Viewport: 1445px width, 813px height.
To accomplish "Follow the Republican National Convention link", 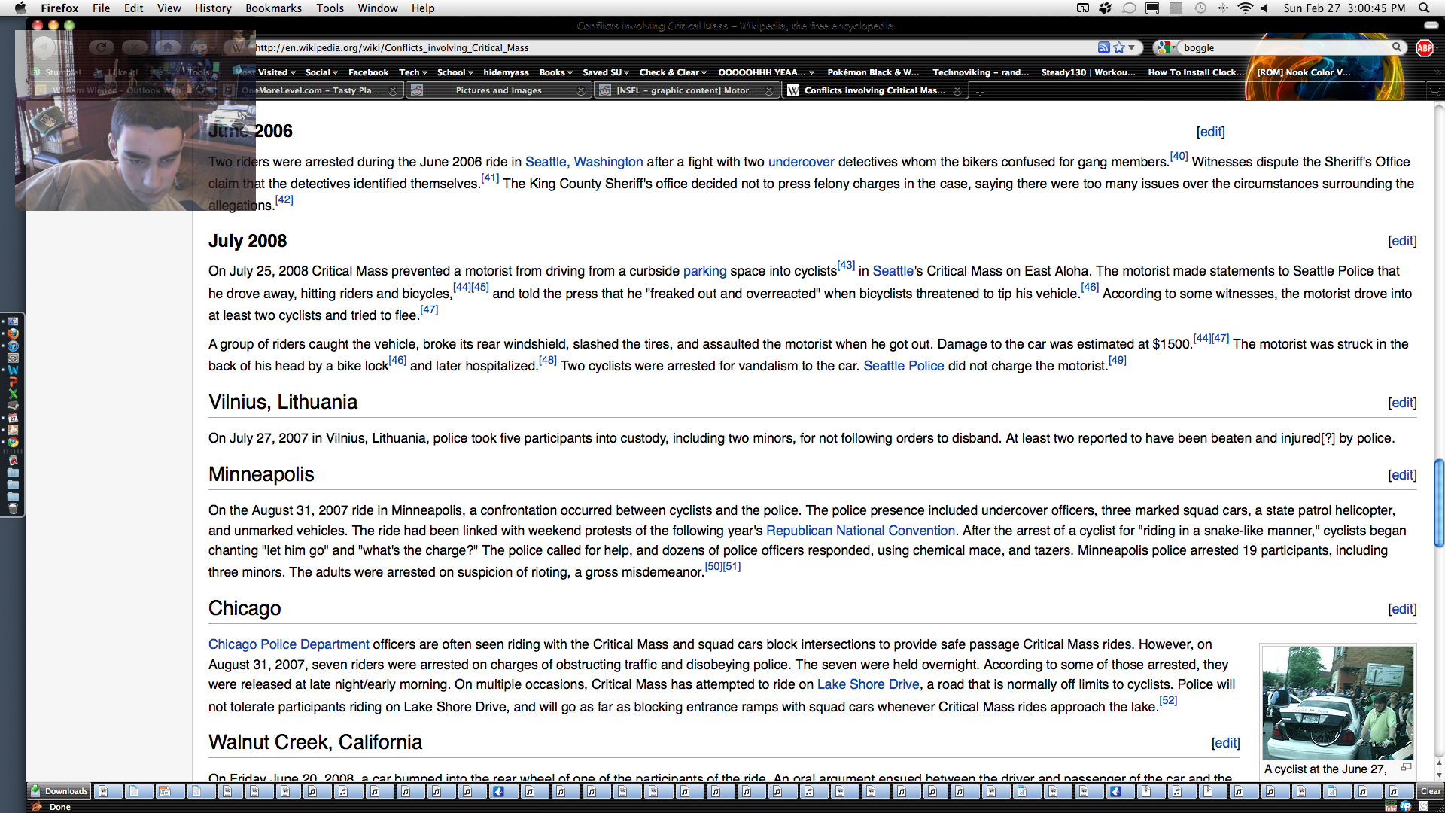I will click(860, 531).
